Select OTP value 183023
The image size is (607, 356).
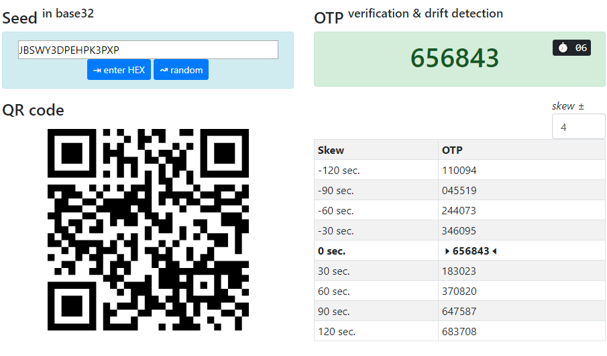[x=459, y=271]
